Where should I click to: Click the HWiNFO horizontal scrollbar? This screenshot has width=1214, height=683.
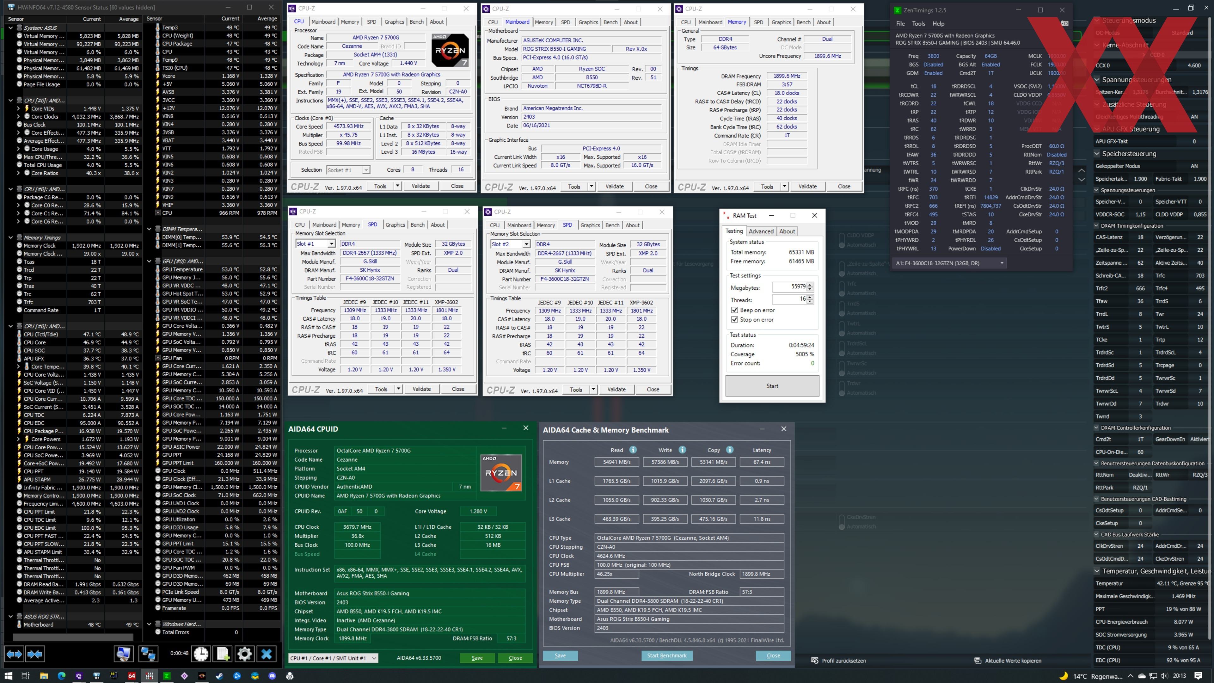(73, 637)
